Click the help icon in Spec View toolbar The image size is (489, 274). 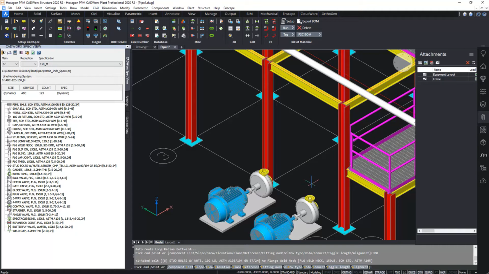[39, 53]
